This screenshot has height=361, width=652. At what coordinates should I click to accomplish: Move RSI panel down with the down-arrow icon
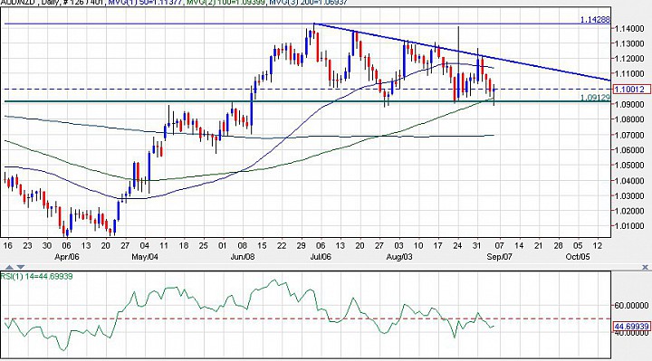[20, 267]
